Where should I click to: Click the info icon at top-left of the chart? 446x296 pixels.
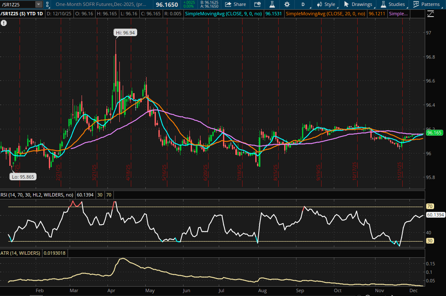4,23
